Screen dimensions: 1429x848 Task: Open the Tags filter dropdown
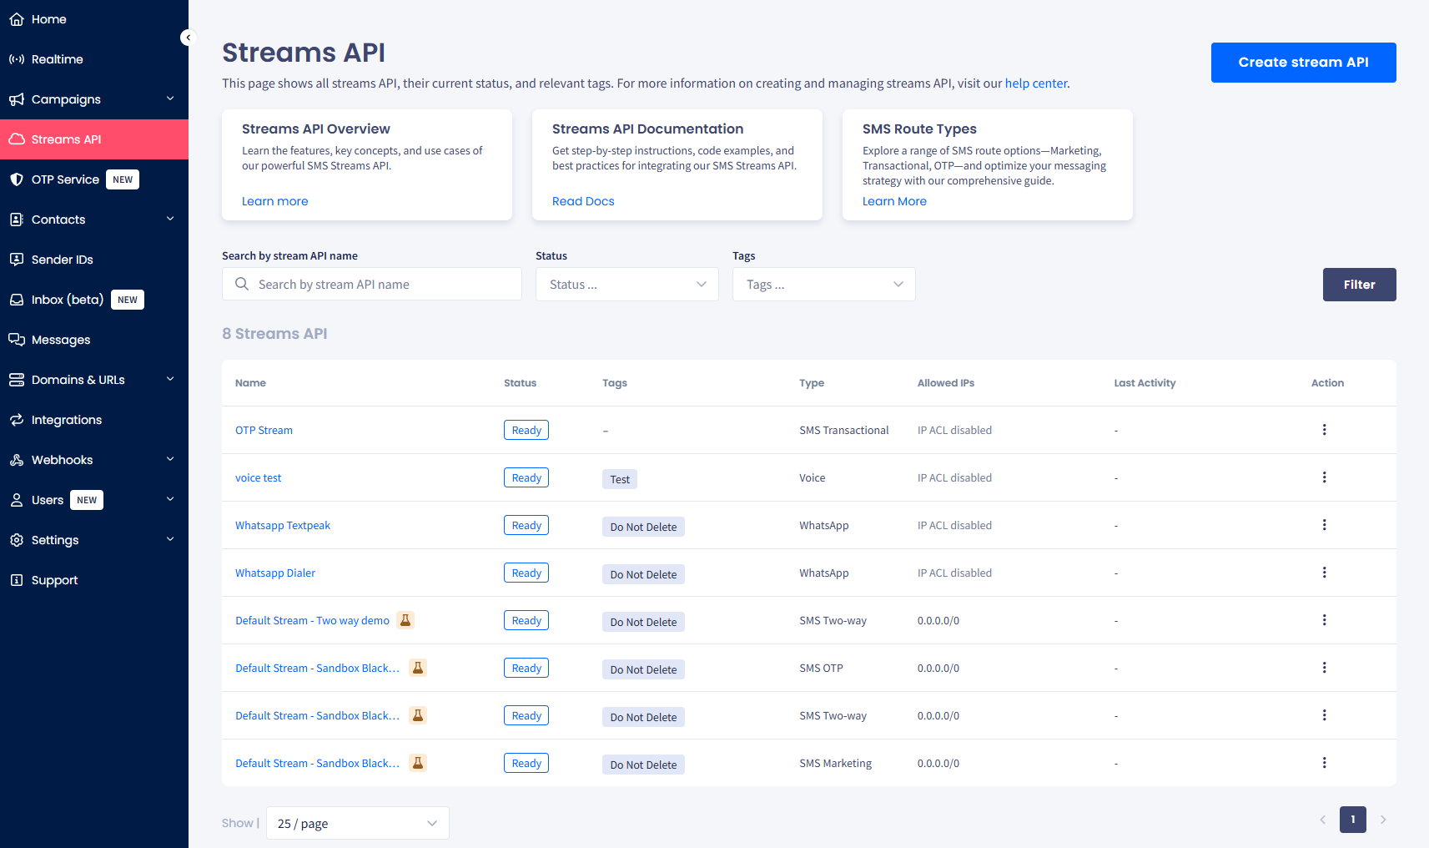coord(824,285)
